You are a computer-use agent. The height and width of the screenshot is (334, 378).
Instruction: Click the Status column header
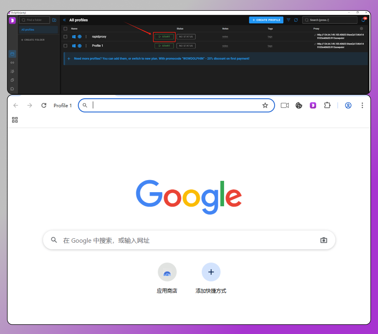click(x=180, y=29)
